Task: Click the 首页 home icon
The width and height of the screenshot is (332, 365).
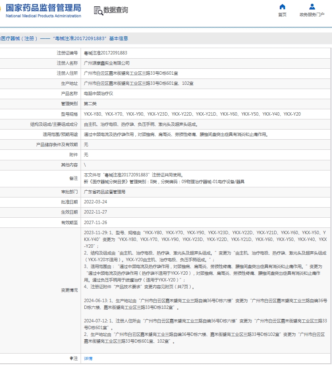Action: click(x=282, y=7)
